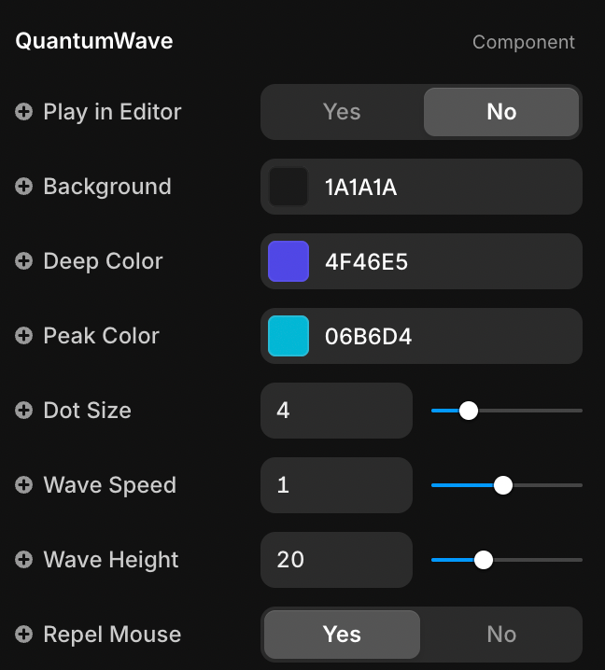Click the plus icon beside Deep Color
The width and height of the screenshot is (605, 670).
[x=24, y=261]
